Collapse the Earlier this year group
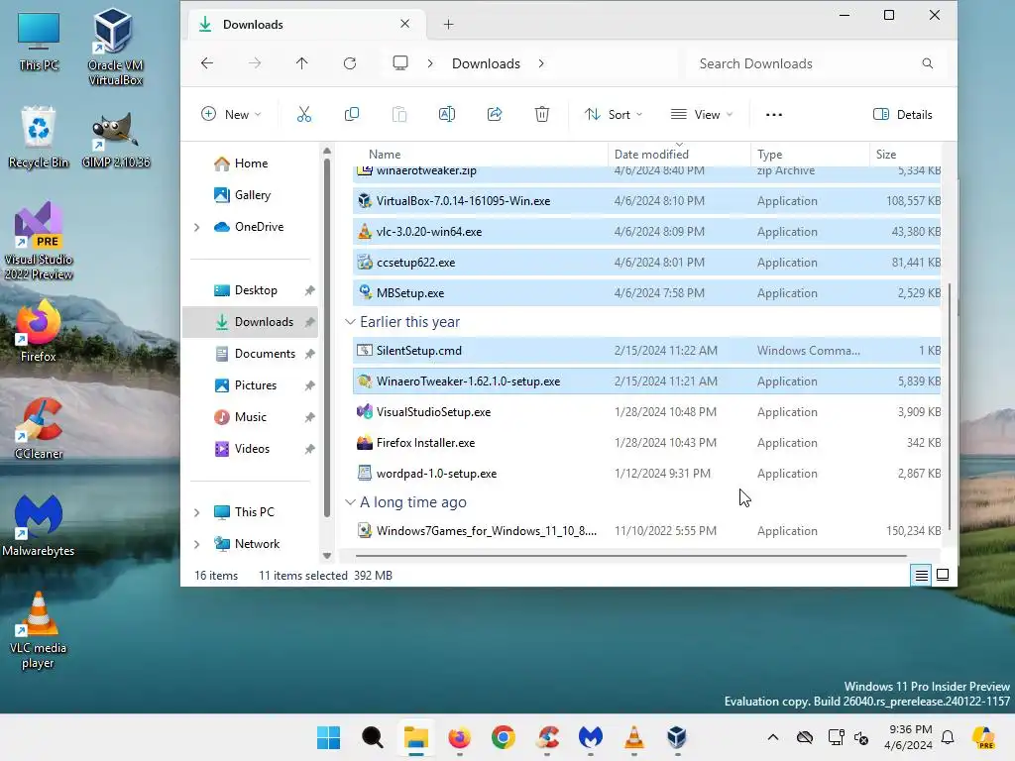Viewport: 1015px width, 761px height. [350, 322]
